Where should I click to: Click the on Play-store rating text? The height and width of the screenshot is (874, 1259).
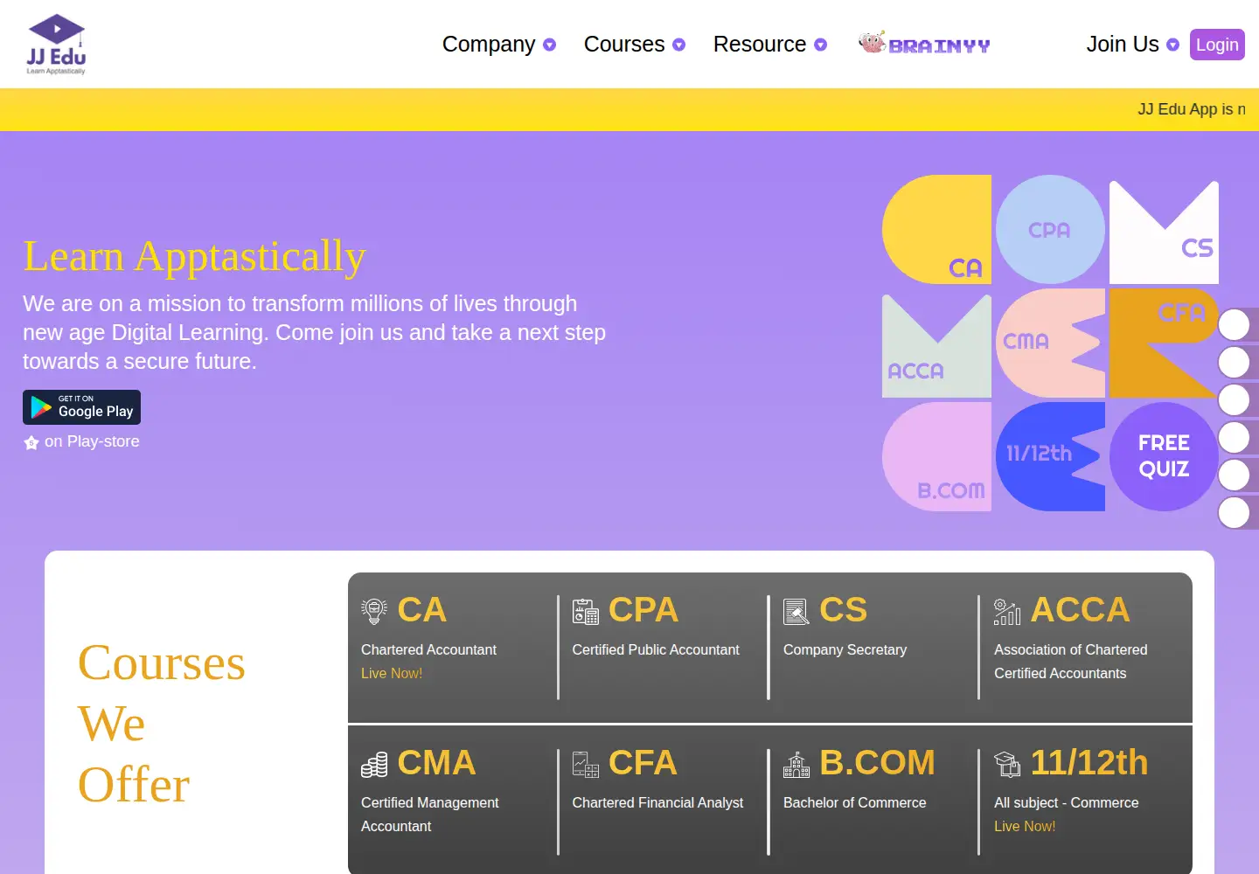pyautogui.click(x=92, y=441)
